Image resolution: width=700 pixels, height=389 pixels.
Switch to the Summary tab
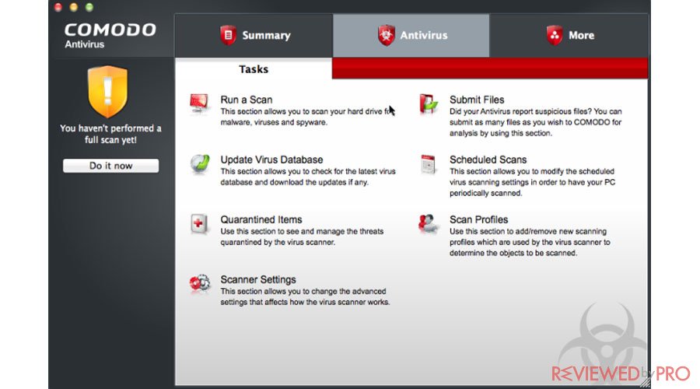[254, 35]
